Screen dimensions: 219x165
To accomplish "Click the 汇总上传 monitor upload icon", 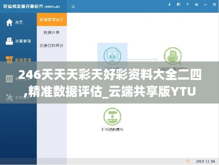I will coord(112,56).
